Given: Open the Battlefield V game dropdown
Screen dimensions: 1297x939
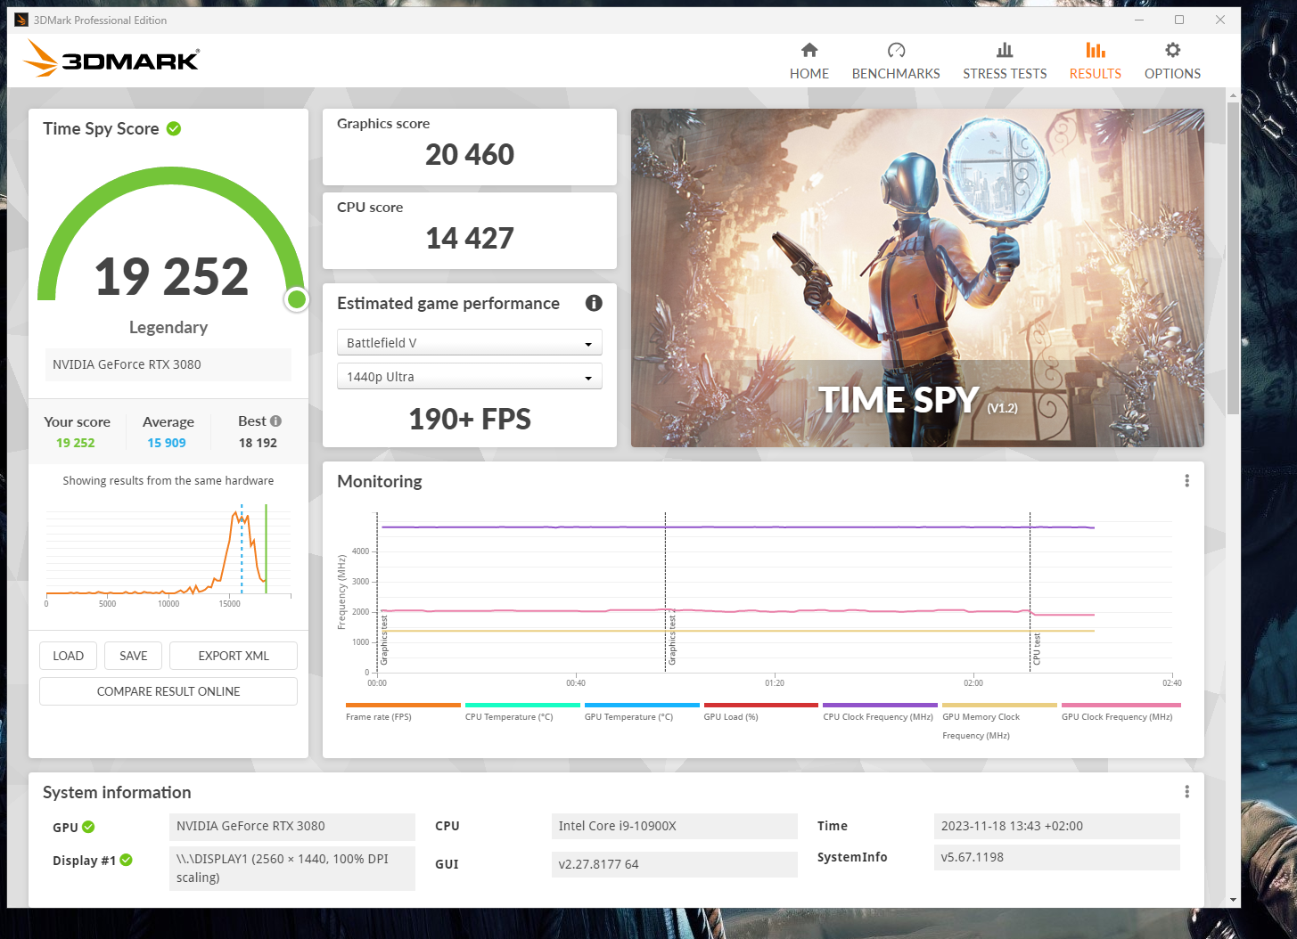Looking at the screenshot, I should pyautogui.click(x=469, y=343).
